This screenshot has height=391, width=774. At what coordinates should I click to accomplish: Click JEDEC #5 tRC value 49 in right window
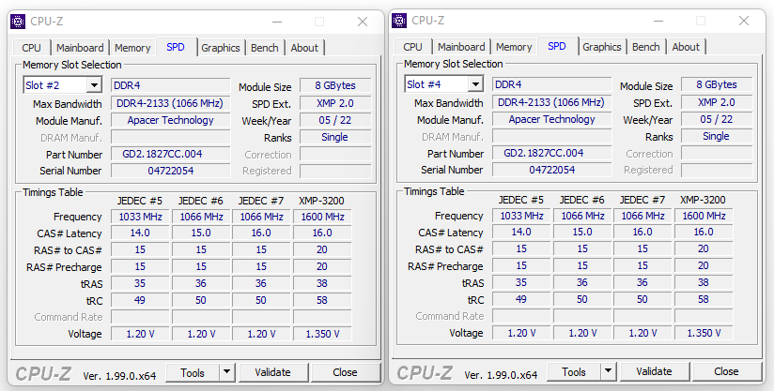[521, 299]
